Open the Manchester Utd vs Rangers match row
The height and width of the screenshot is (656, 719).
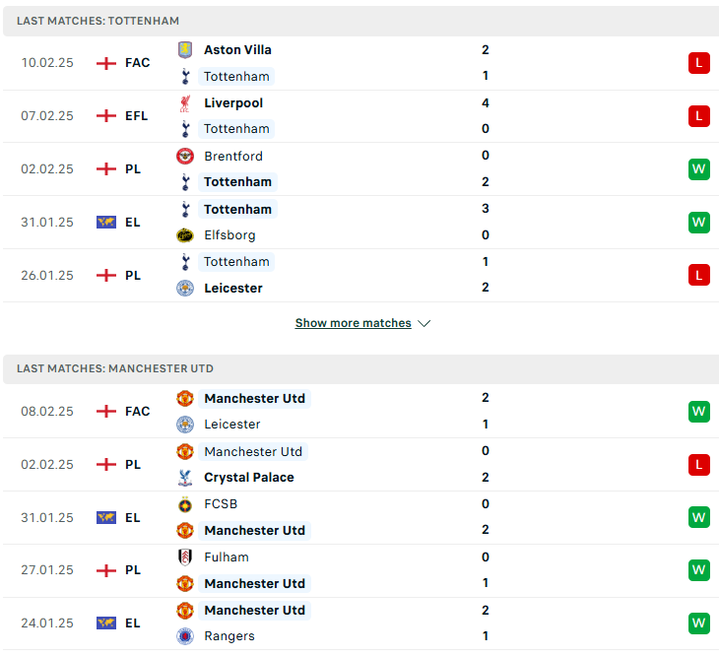pyautogui.click(x=360, y=623)
